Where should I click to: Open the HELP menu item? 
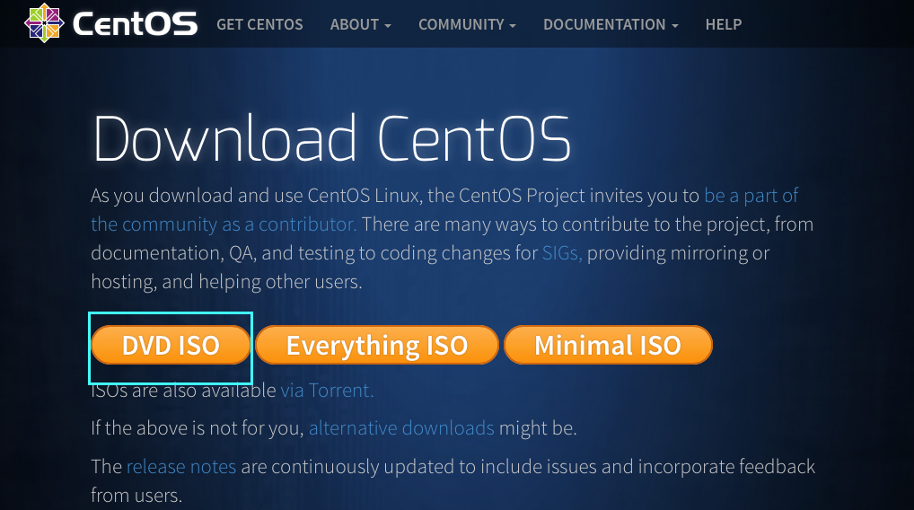pyautogui.click(x=724, y=24)
